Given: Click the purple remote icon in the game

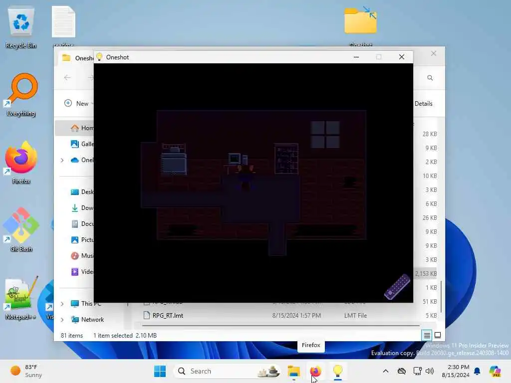Looking at the screenshot, I should click(397, 286).
